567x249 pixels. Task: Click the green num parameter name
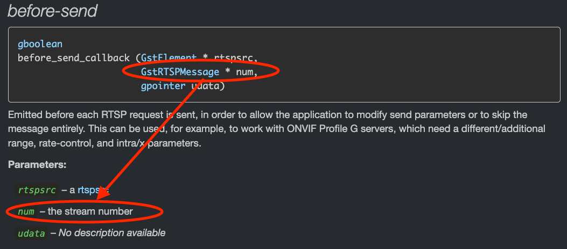[26, 211]
